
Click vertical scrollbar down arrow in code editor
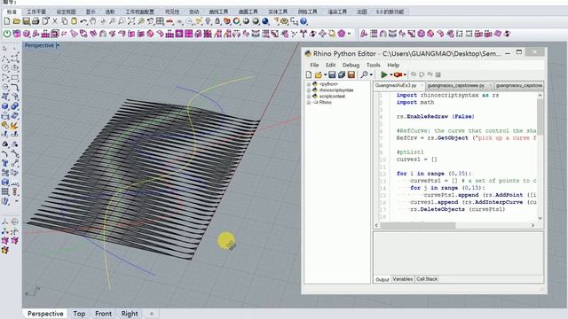coord(540,218)
